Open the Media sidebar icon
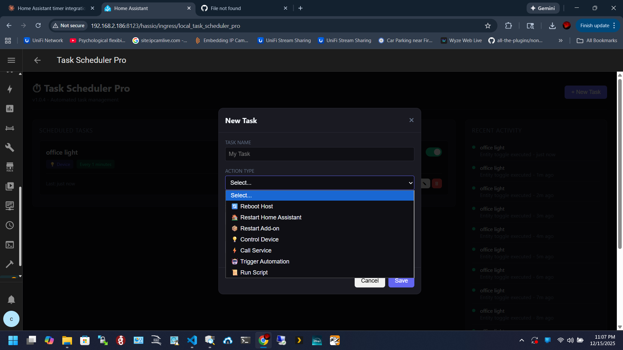 pos(10,186)
